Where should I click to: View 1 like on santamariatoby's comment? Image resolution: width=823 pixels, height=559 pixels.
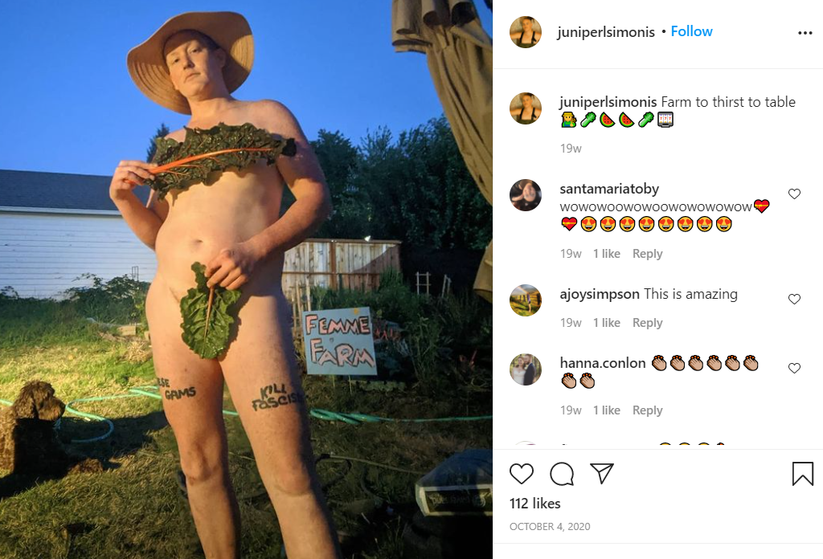click(606, 254)
